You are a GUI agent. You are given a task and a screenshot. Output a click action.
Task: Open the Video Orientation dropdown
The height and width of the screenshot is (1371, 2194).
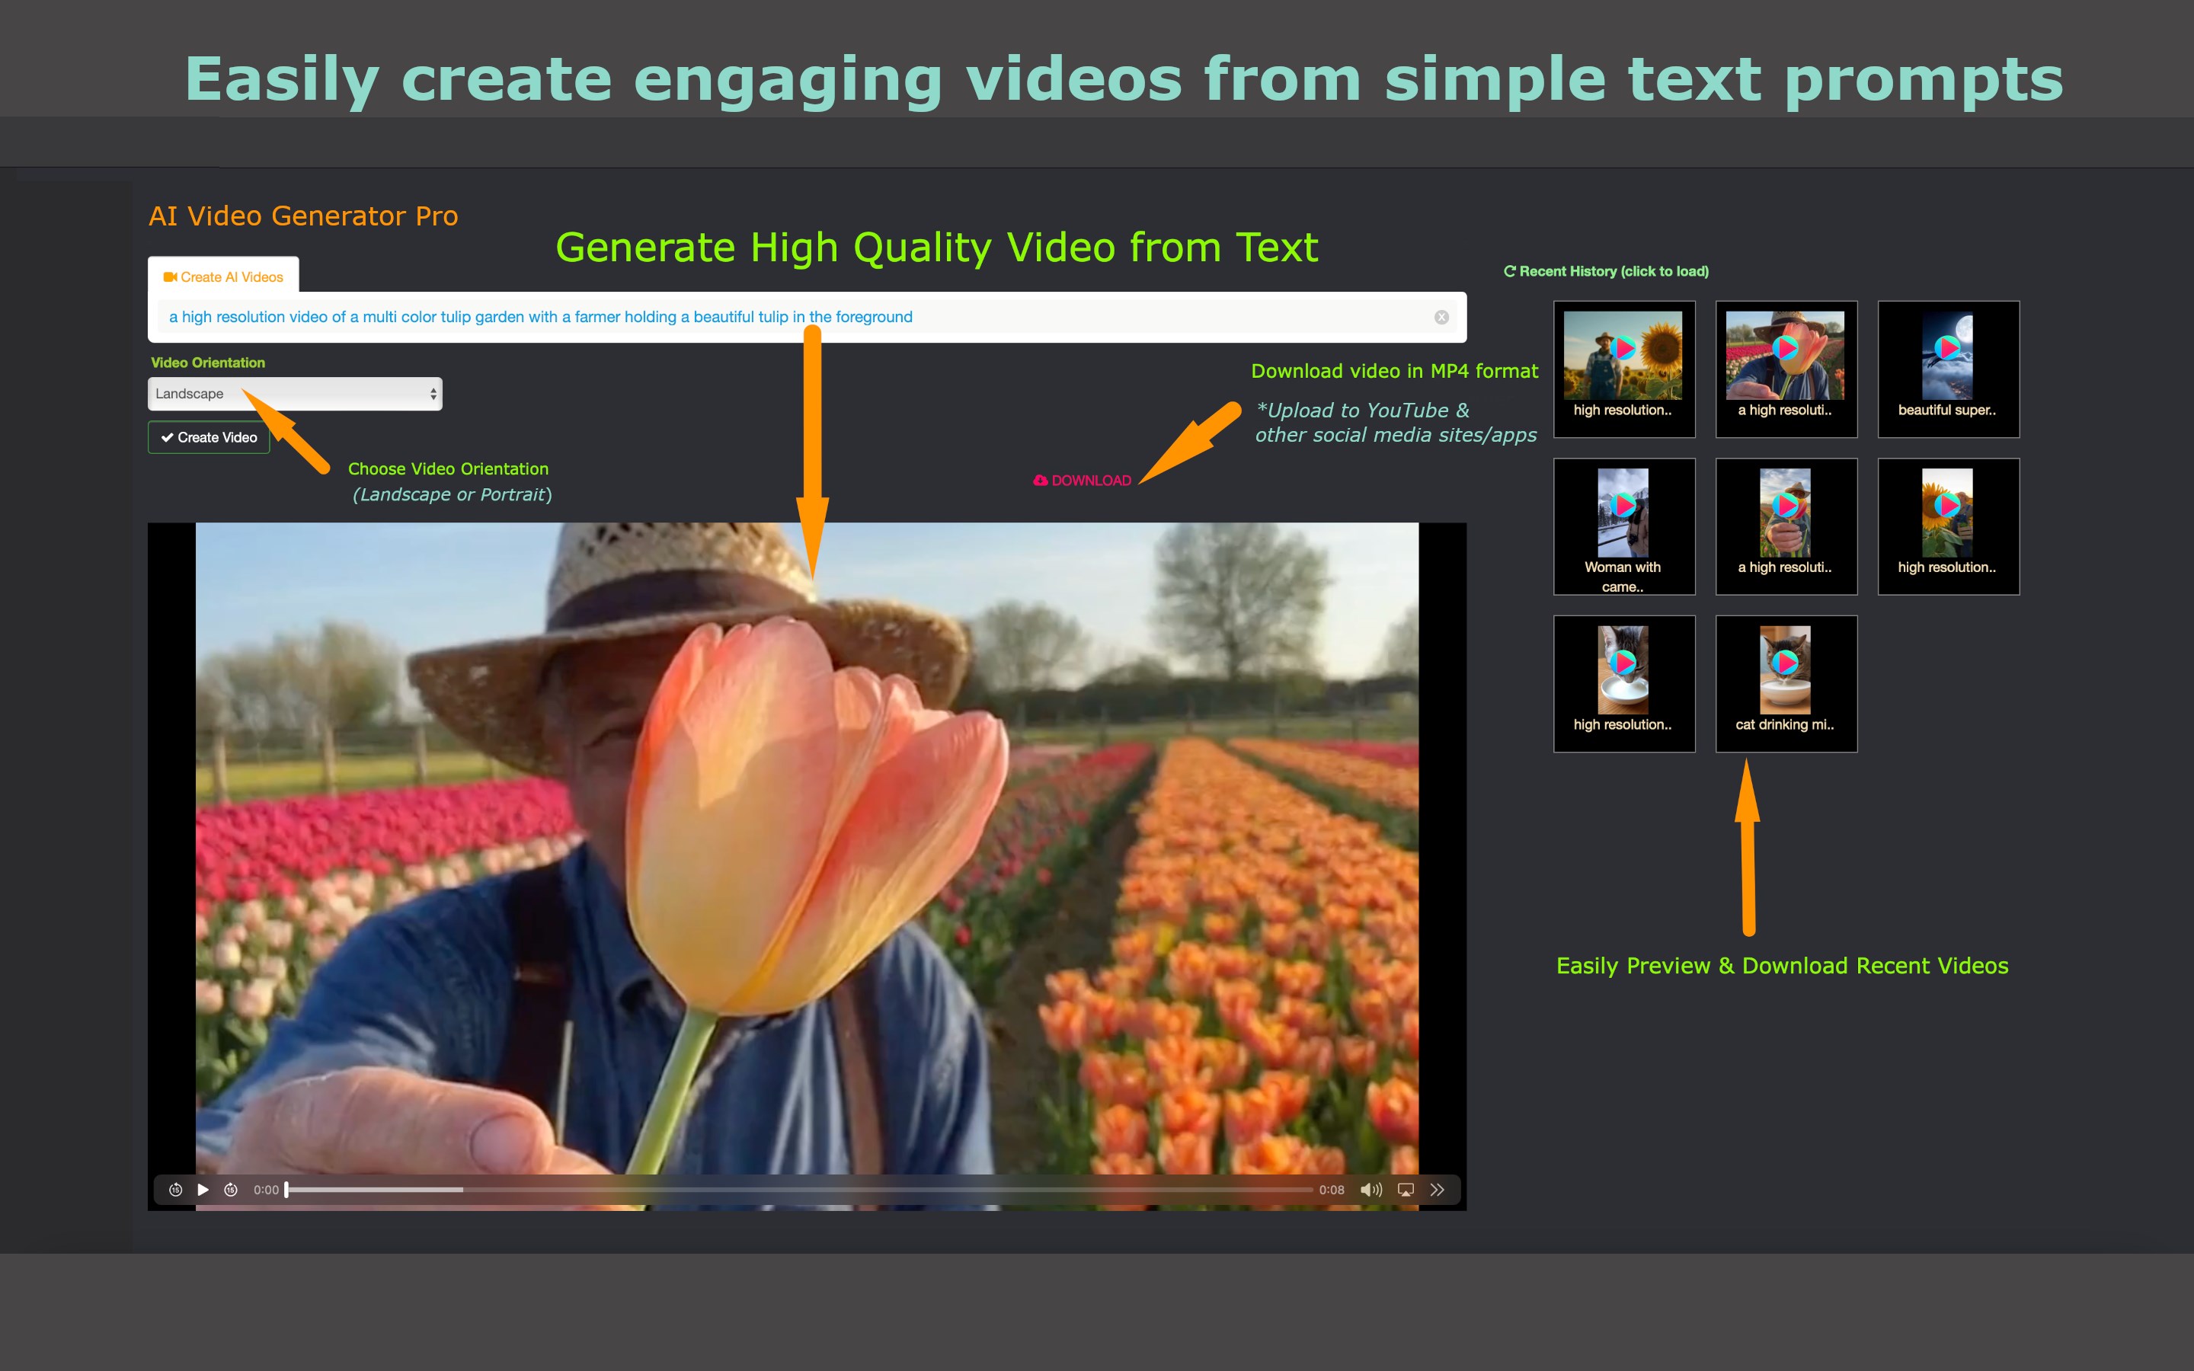point(295,394)
